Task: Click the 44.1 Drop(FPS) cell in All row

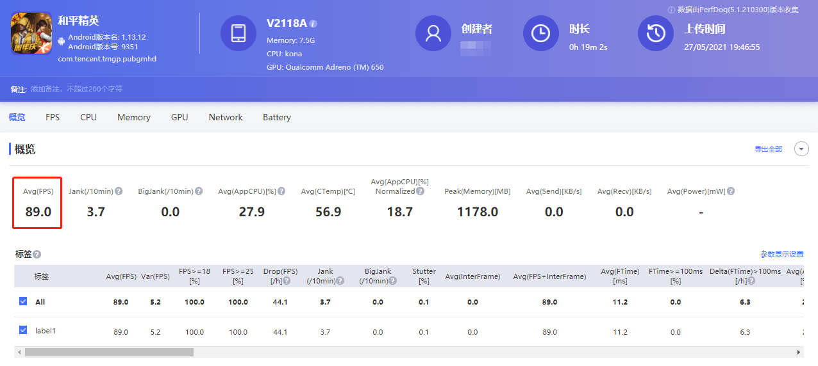Action: pyautogui.click(x=280, y=302)
